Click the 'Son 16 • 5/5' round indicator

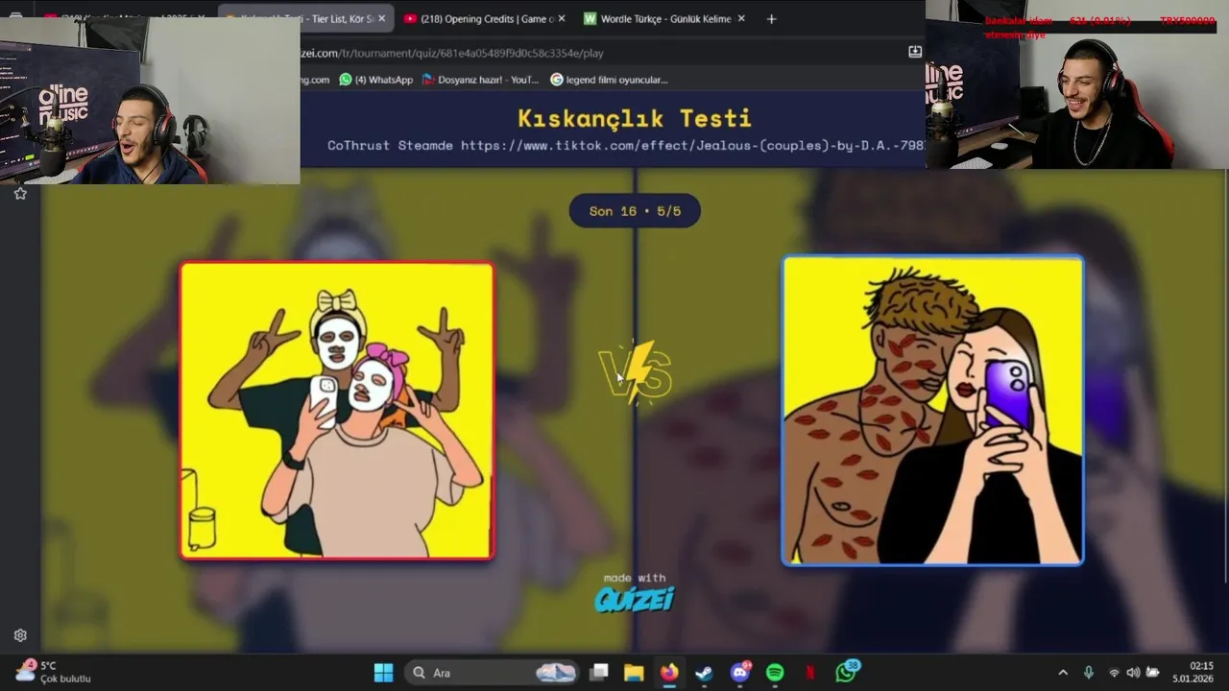pos(635,211)
